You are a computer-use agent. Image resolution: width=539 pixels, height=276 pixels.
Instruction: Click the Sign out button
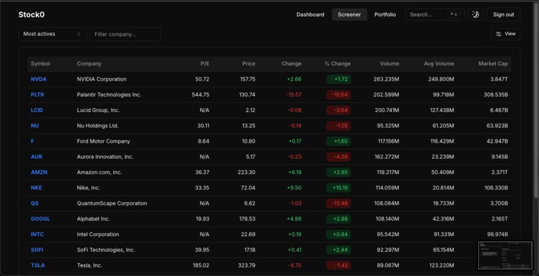504,15
